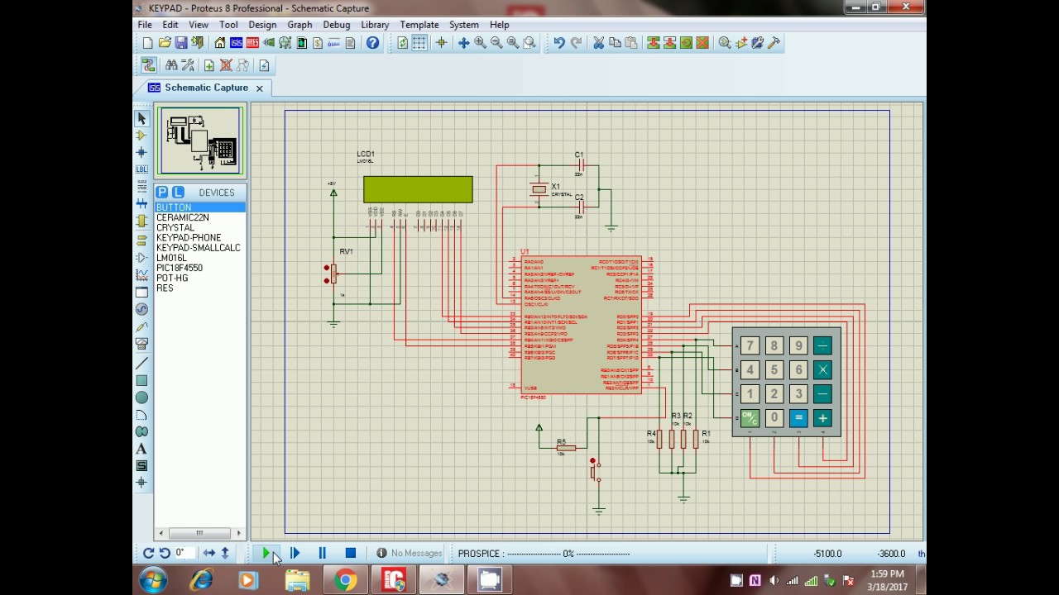The width and height of the screenshot is (1059, 595).
Task: Click the Block Copy icon
Action: (653, 43)
